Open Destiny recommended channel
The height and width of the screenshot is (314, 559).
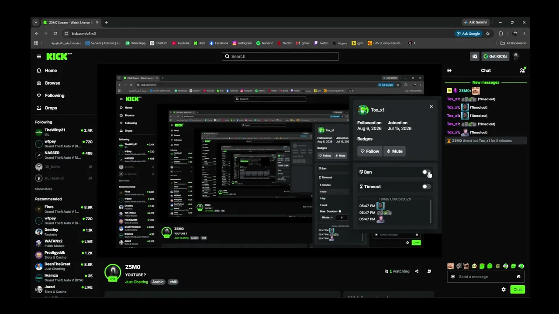pyautogui.click(x=64, y=232)
